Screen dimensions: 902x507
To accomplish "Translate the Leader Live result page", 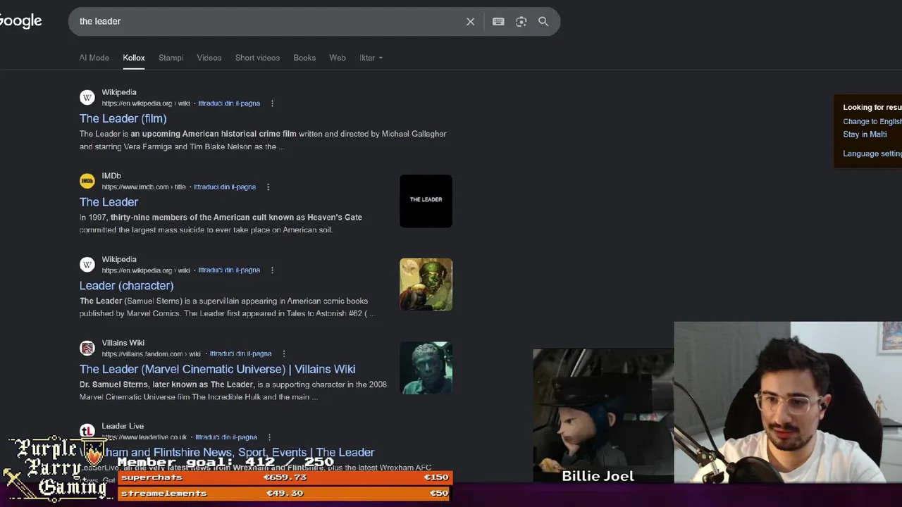I will click(x=226, y=437).
